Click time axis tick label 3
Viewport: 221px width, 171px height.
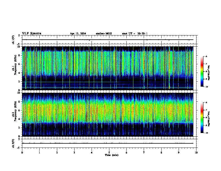[74, 153]
